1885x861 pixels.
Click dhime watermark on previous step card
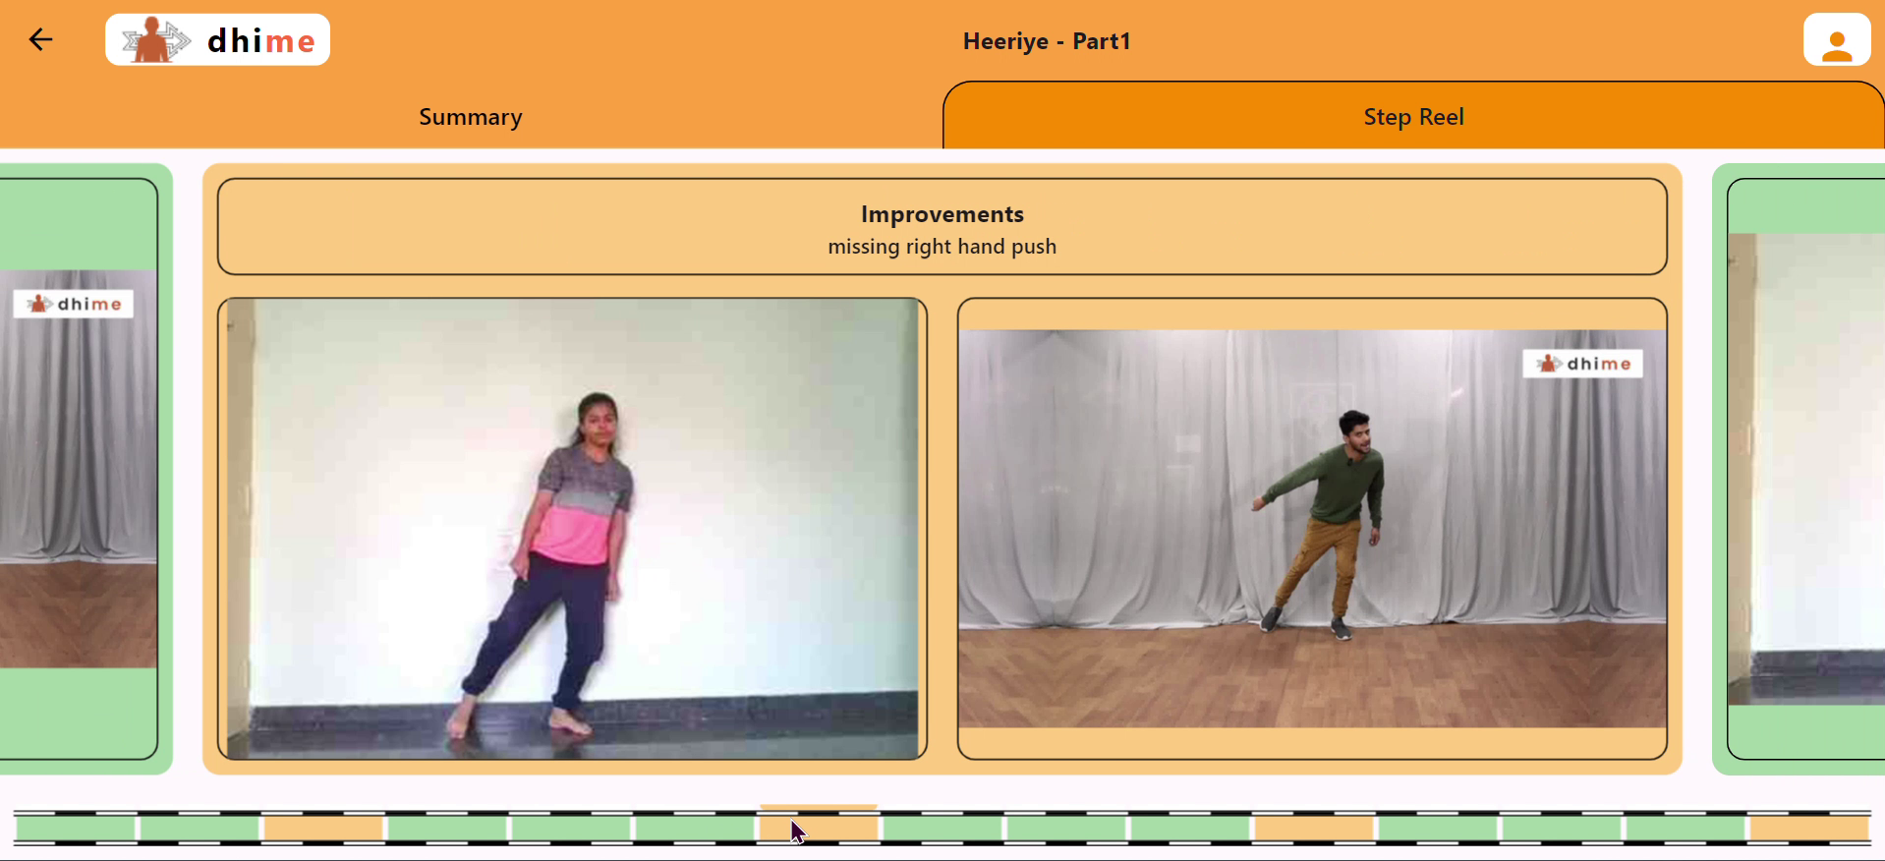(x=74, y=304)
